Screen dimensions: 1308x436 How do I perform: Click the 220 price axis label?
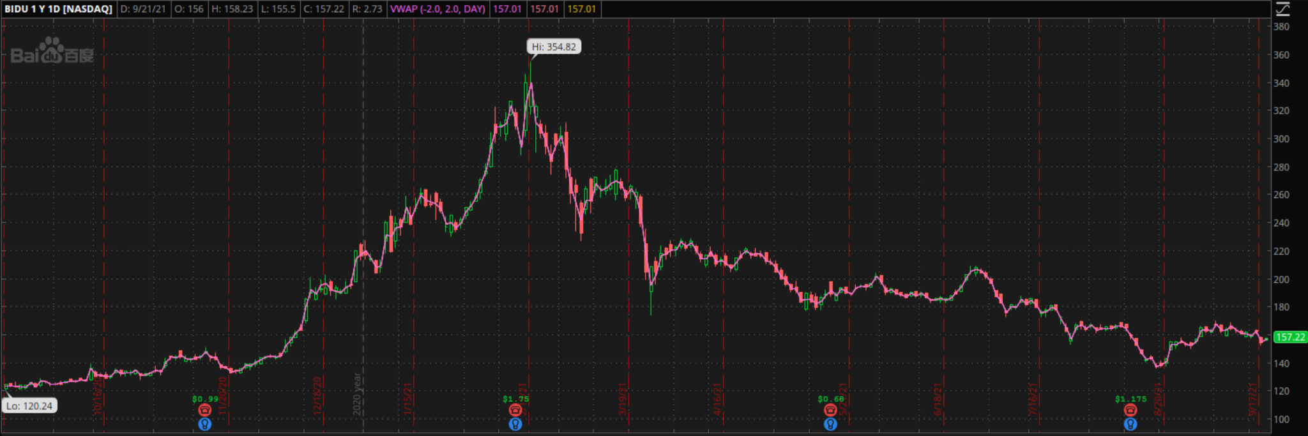coord(1281,252)
